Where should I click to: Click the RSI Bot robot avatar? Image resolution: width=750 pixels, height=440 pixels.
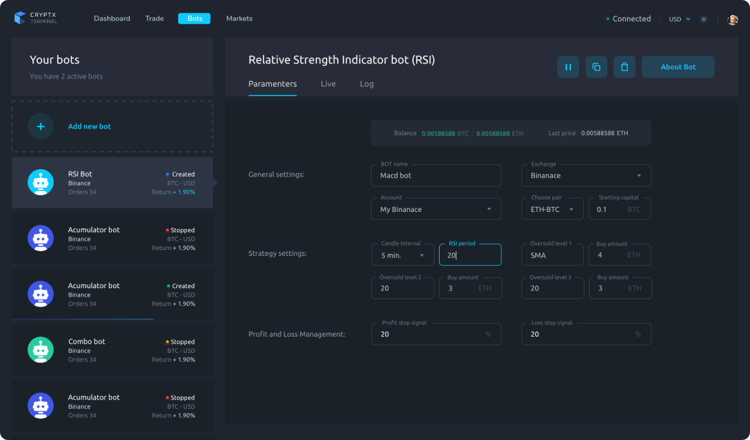pos(40,182)
